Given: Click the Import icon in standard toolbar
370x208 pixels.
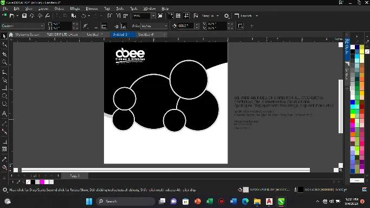Looking at the screenshot, I should pyautogui.click(x=109, y=16).
